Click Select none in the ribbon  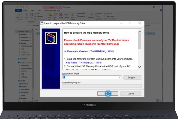coord(109,16)
